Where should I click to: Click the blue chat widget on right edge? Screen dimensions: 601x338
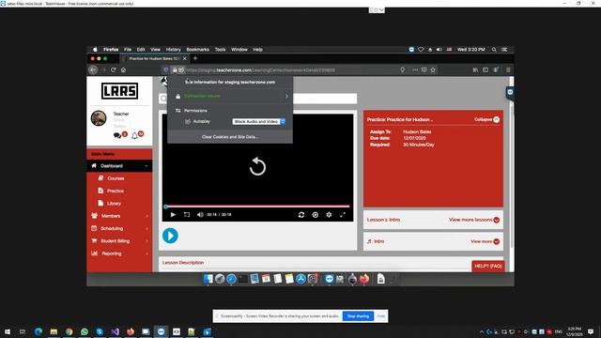coord(510,92)
